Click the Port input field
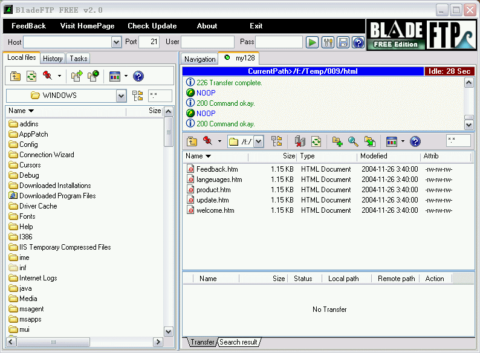The image size is (480, 353). tap(149, 42)
